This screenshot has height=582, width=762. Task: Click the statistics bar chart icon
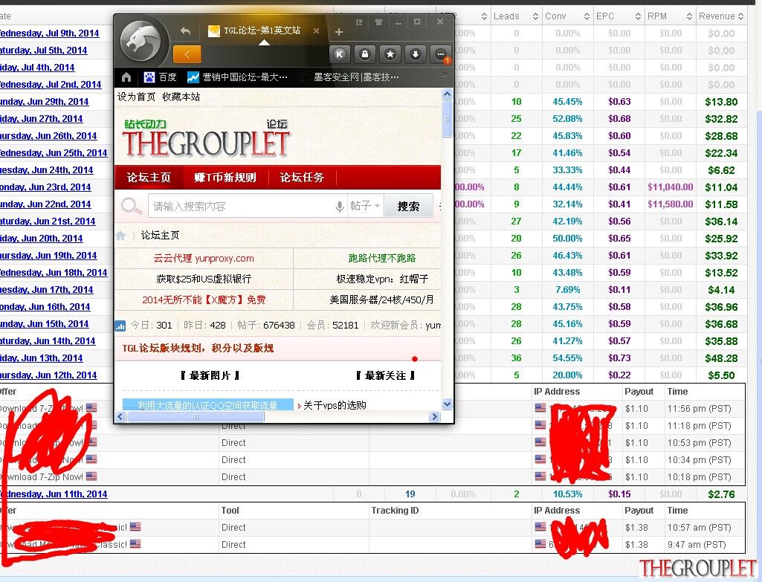click(120, 326)
